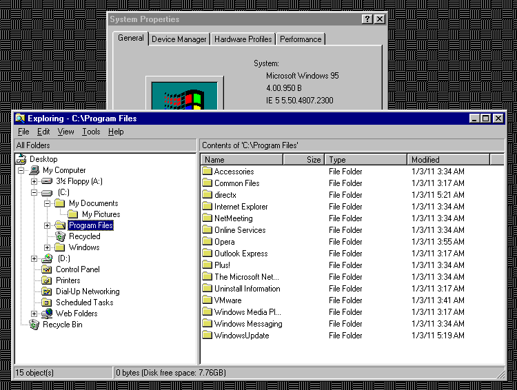Click the directx folder icon

[207, 194]
